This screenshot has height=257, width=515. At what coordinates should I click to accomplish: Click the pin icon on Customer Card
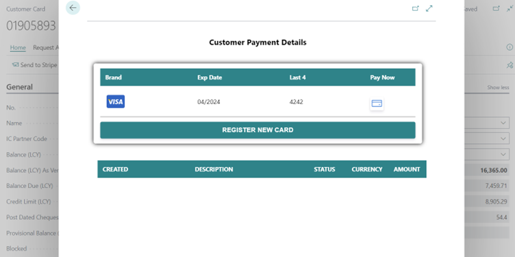510,65
